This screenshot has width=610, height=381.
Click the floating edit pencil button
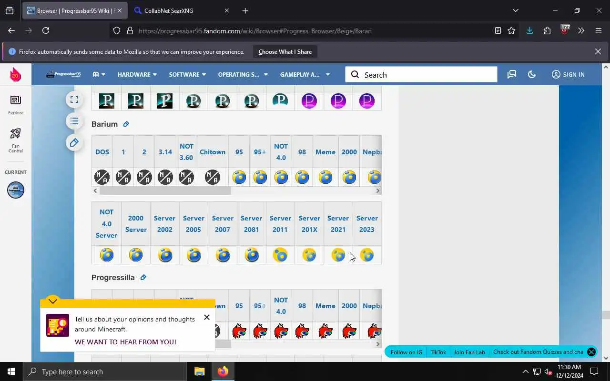(x=74, y=142)
